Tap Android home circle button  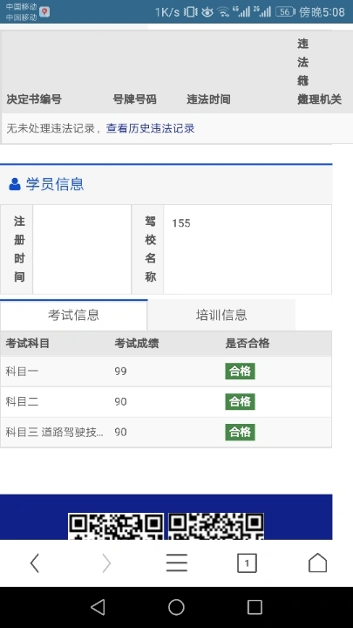click(176, 607)
